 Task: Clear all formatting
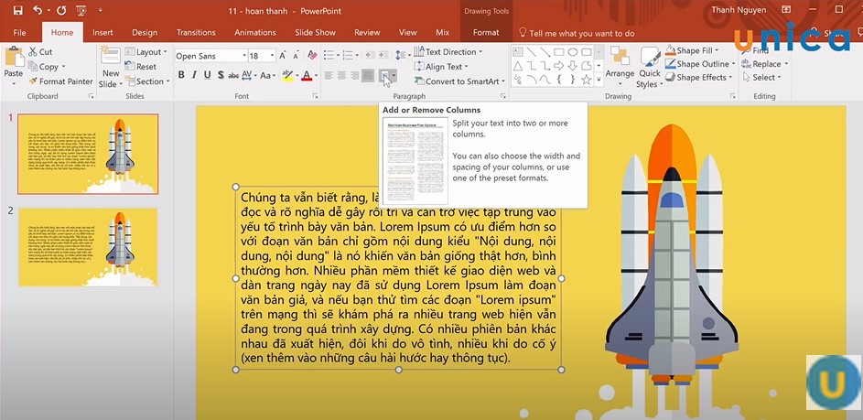(313, 56)
